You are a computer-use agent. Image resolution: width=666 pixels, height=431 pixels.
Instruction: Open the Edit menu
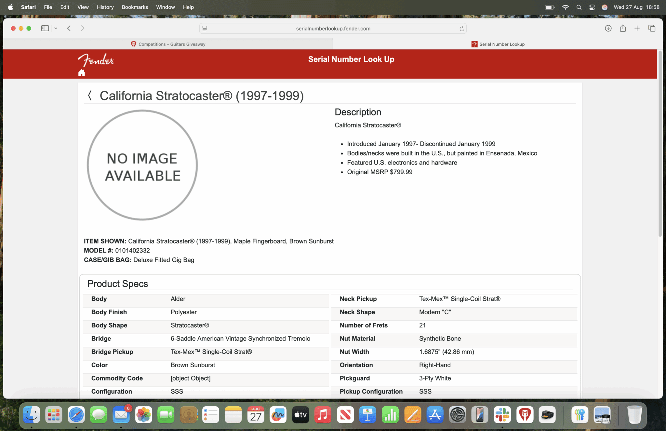coord(65,7)
